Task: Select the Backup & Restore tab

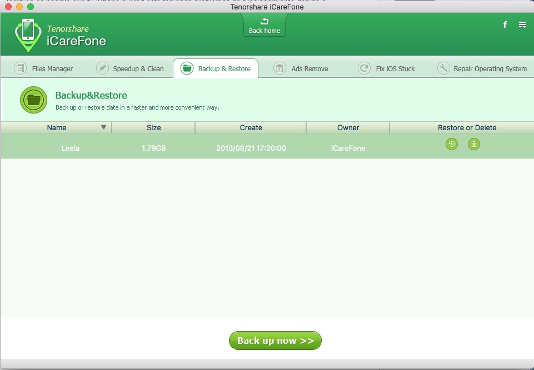Action: 216,68
